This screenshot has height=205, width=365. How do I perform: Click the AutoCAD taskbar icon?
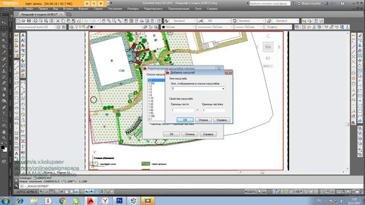tap(91, 200)
